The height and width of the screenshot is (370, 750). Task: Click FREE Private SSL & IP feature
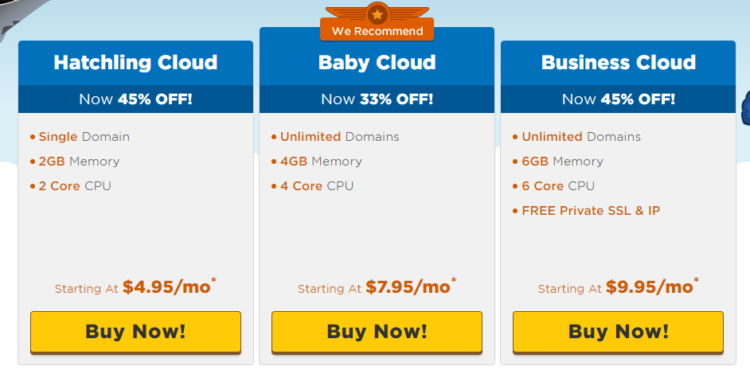coord(591,211)
